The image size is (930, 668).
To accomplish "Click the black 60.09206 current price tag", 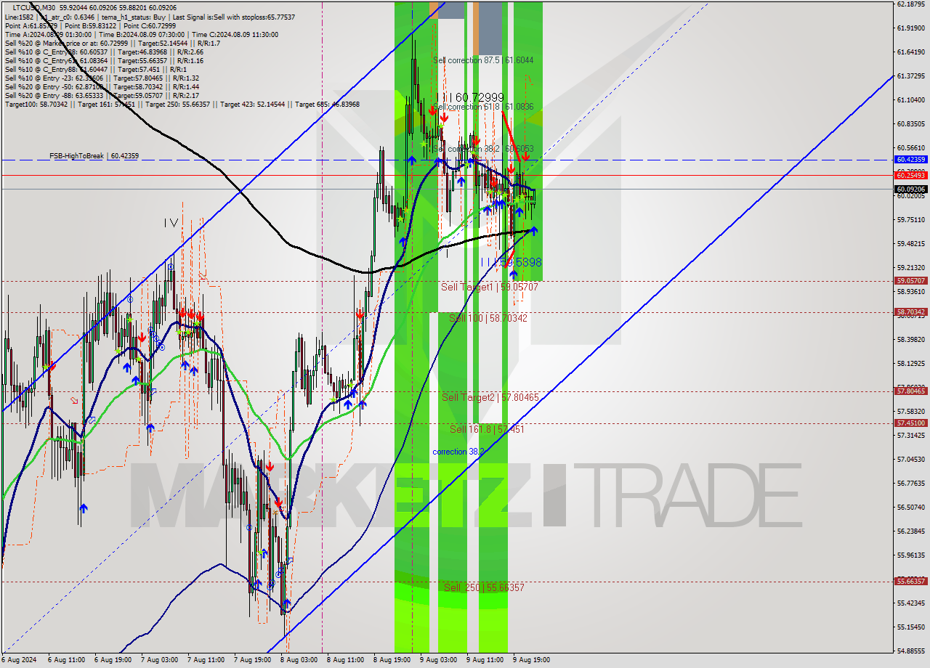I will pos(910,189).
